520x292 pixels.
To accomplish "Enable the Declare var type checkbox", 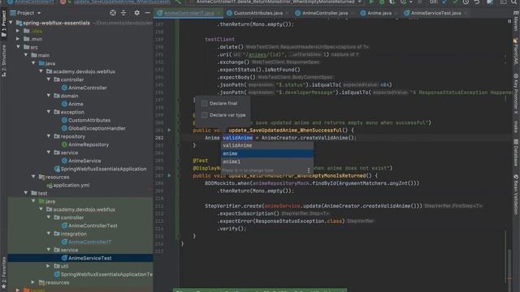I will point(205,115).
